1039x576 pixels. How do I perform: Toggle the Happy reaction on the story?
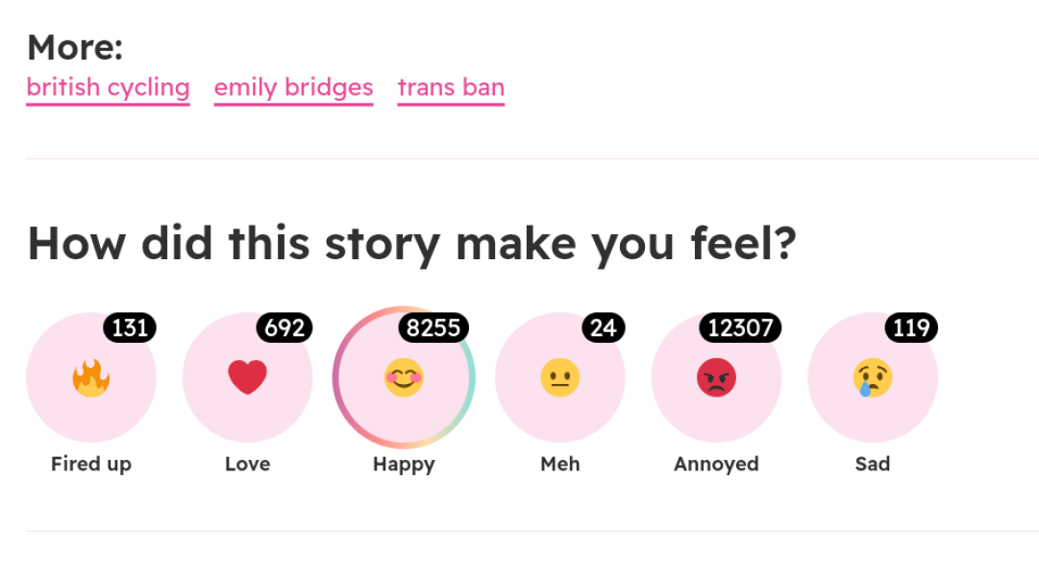(x=404, y=377)
